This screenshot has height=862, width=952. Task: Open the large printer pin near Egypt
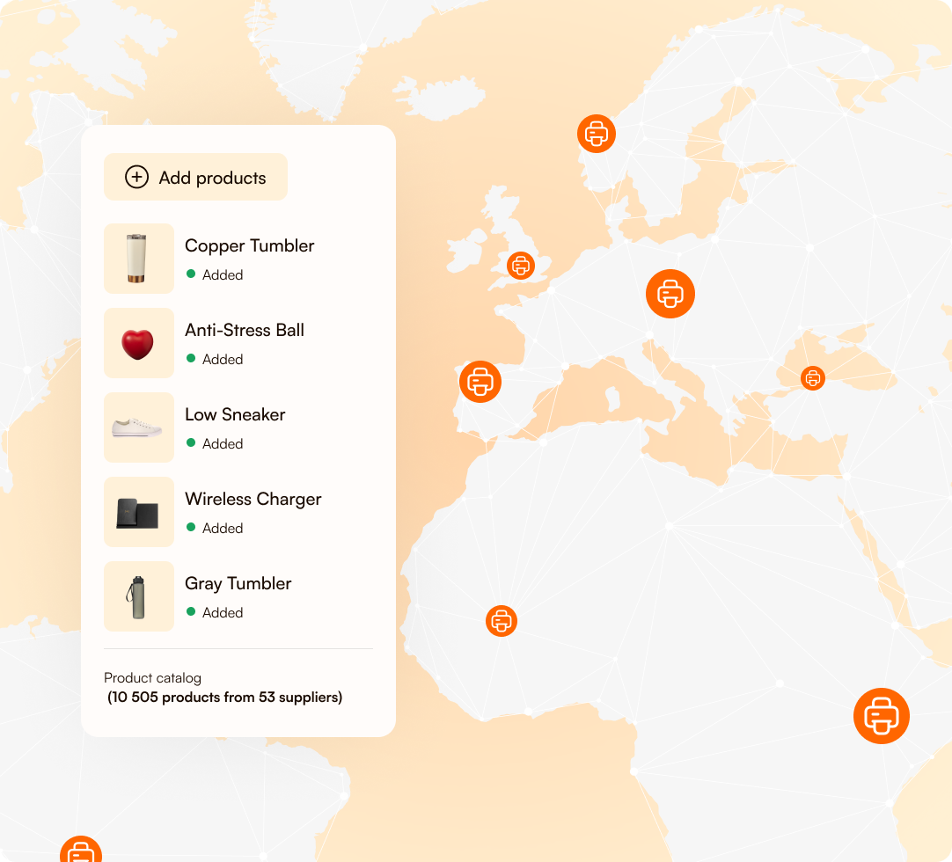[881, 716]
